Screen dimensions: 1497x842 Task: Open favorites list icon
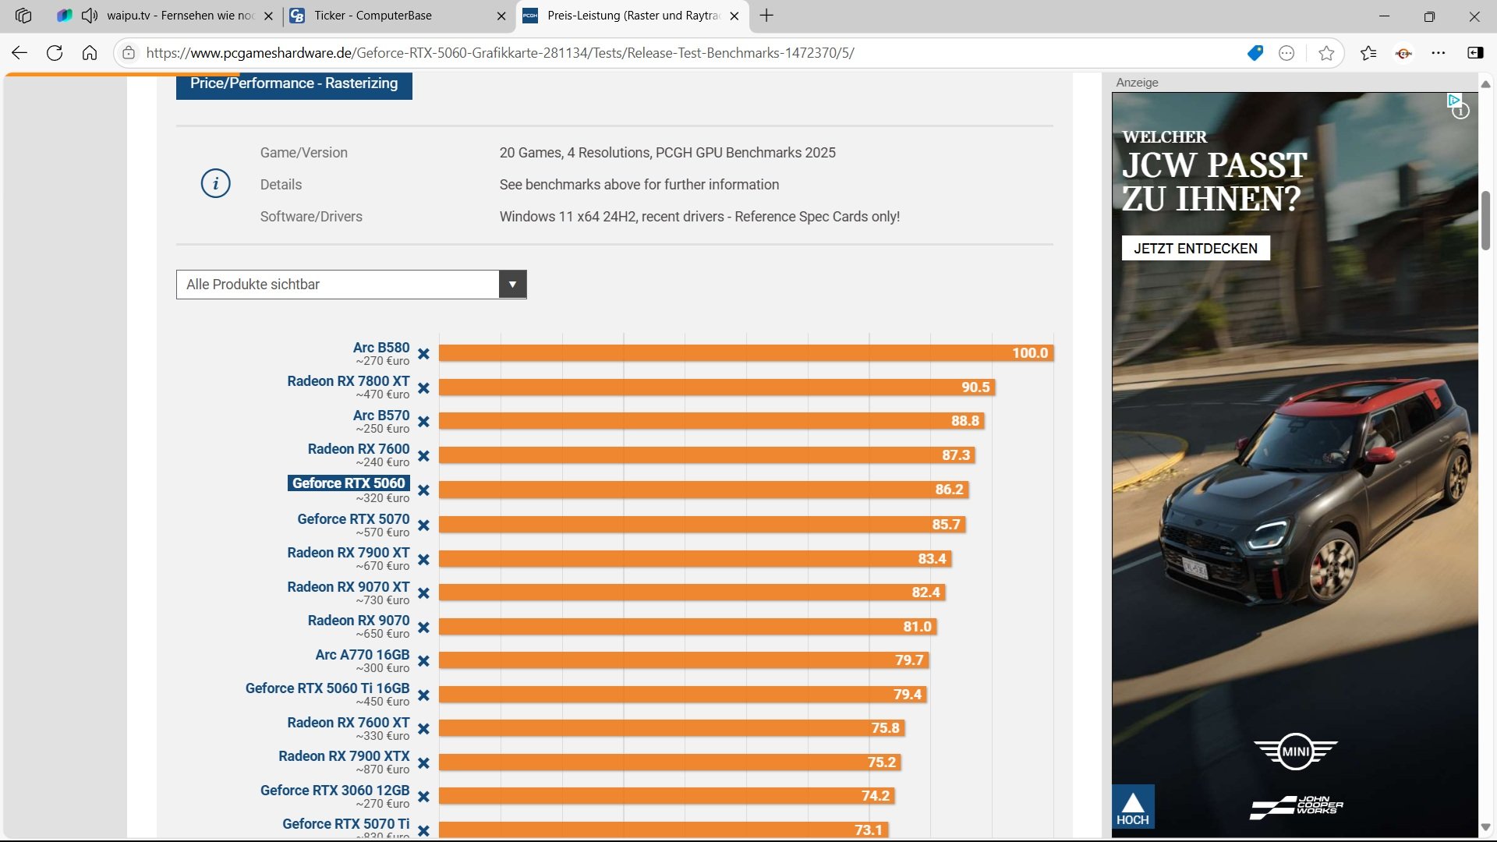click(1368, 53)
